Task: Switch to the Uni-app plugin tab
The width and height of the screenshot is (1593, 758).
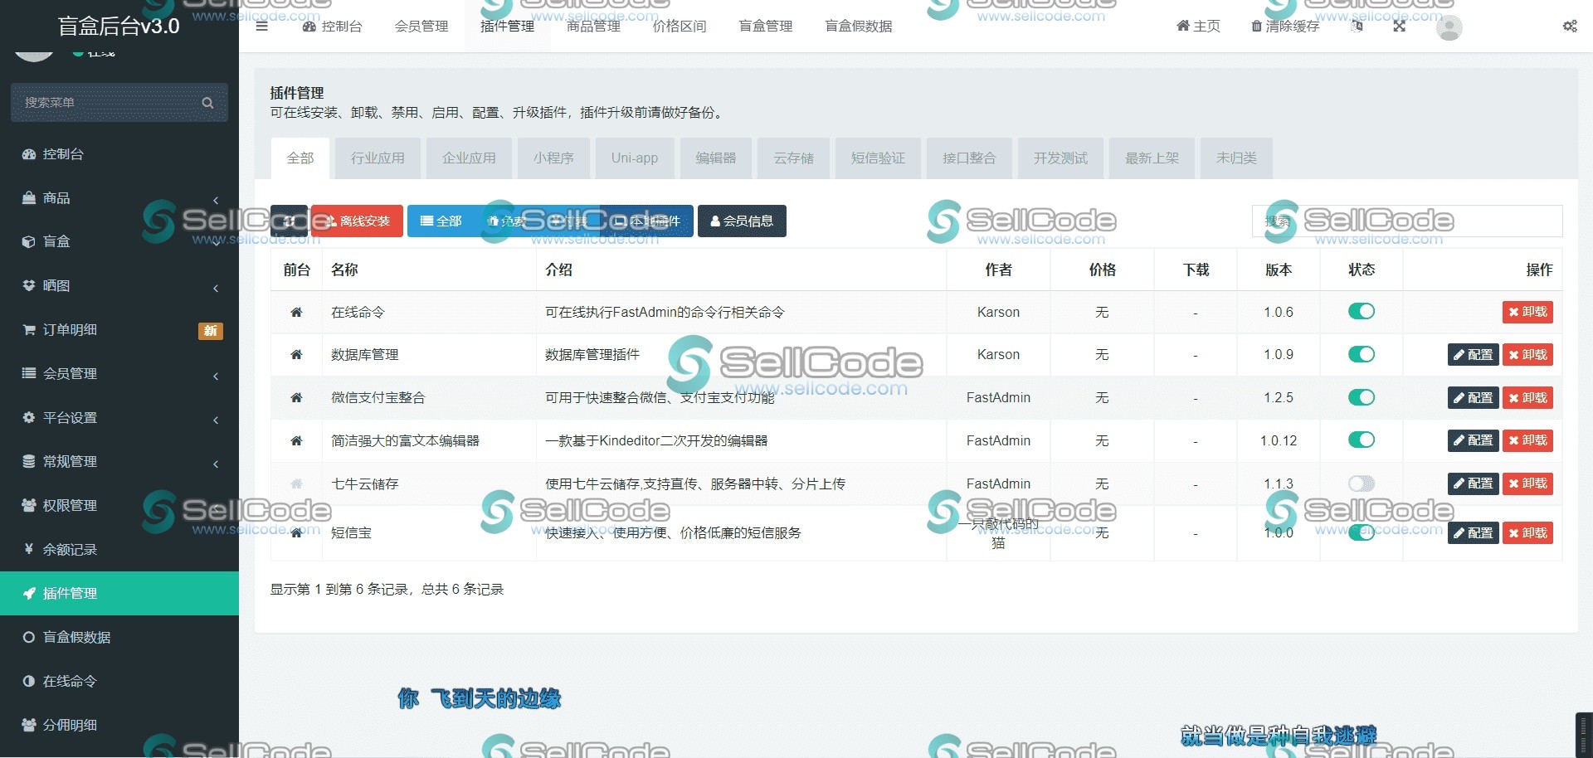Action: 634,158
